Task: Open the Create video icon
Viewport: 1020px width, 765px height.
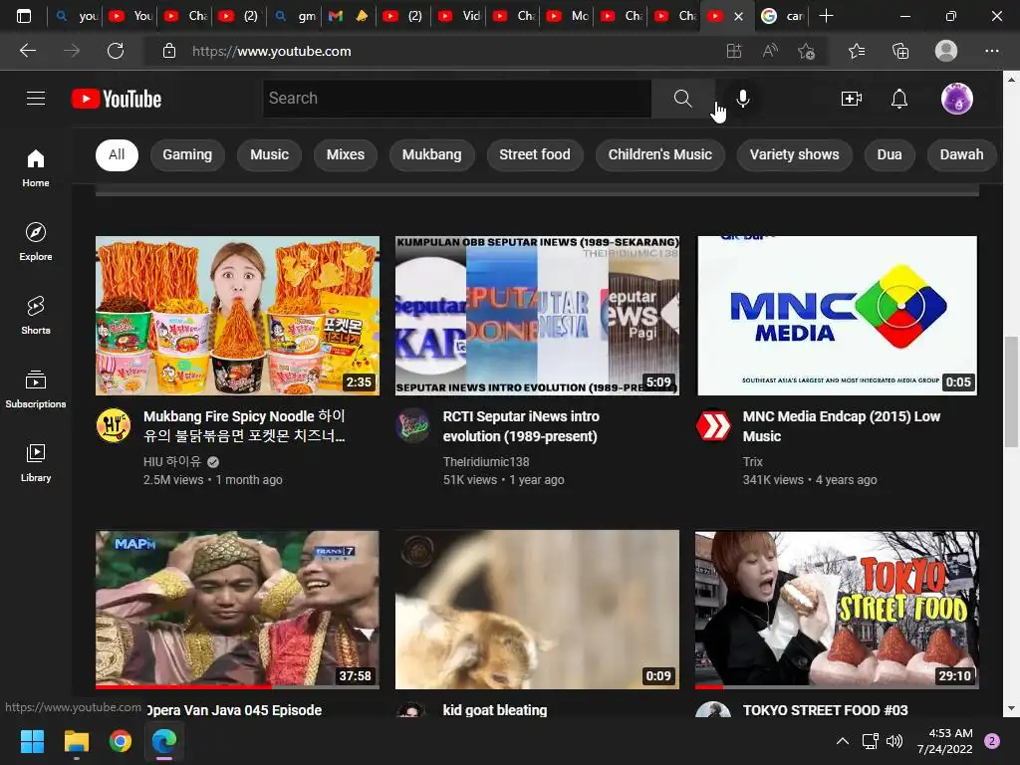Action: pyautogui.click(x=852, y=99)
